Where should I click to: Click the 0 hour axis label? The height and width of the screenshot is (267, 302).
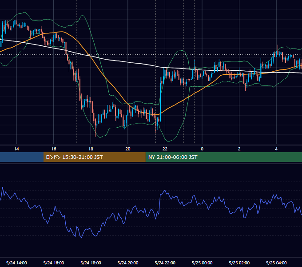tap(202, 149)
